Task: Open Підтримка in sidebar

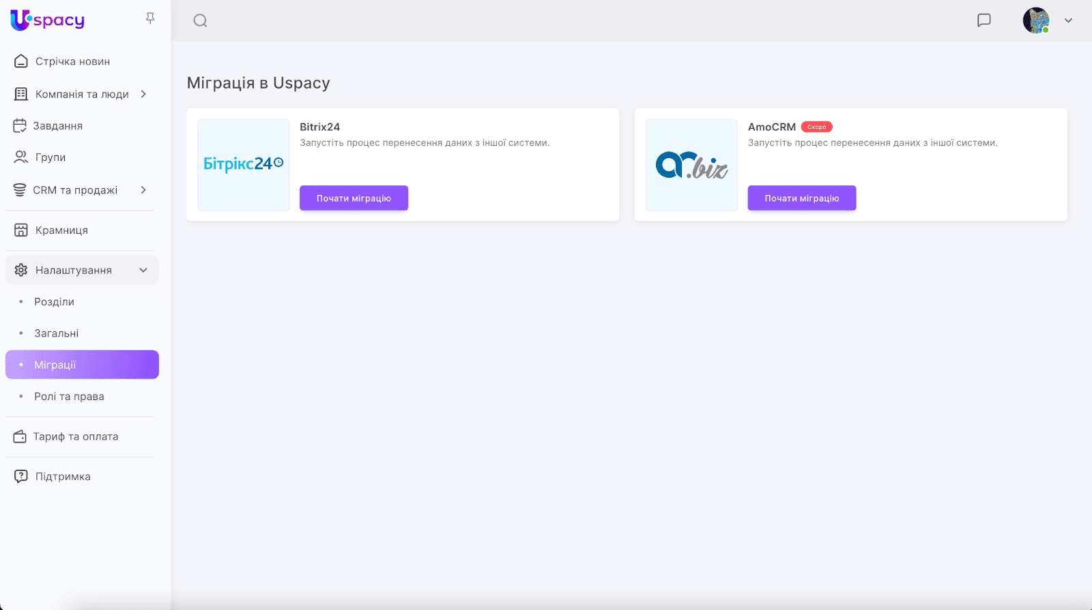Action: 63,476
